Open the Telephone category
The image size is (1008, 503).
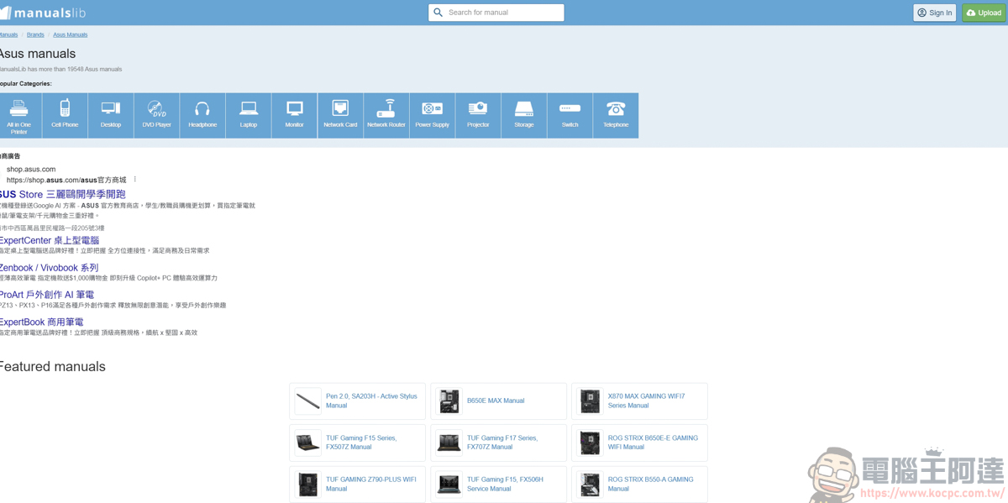coord(616,116)
